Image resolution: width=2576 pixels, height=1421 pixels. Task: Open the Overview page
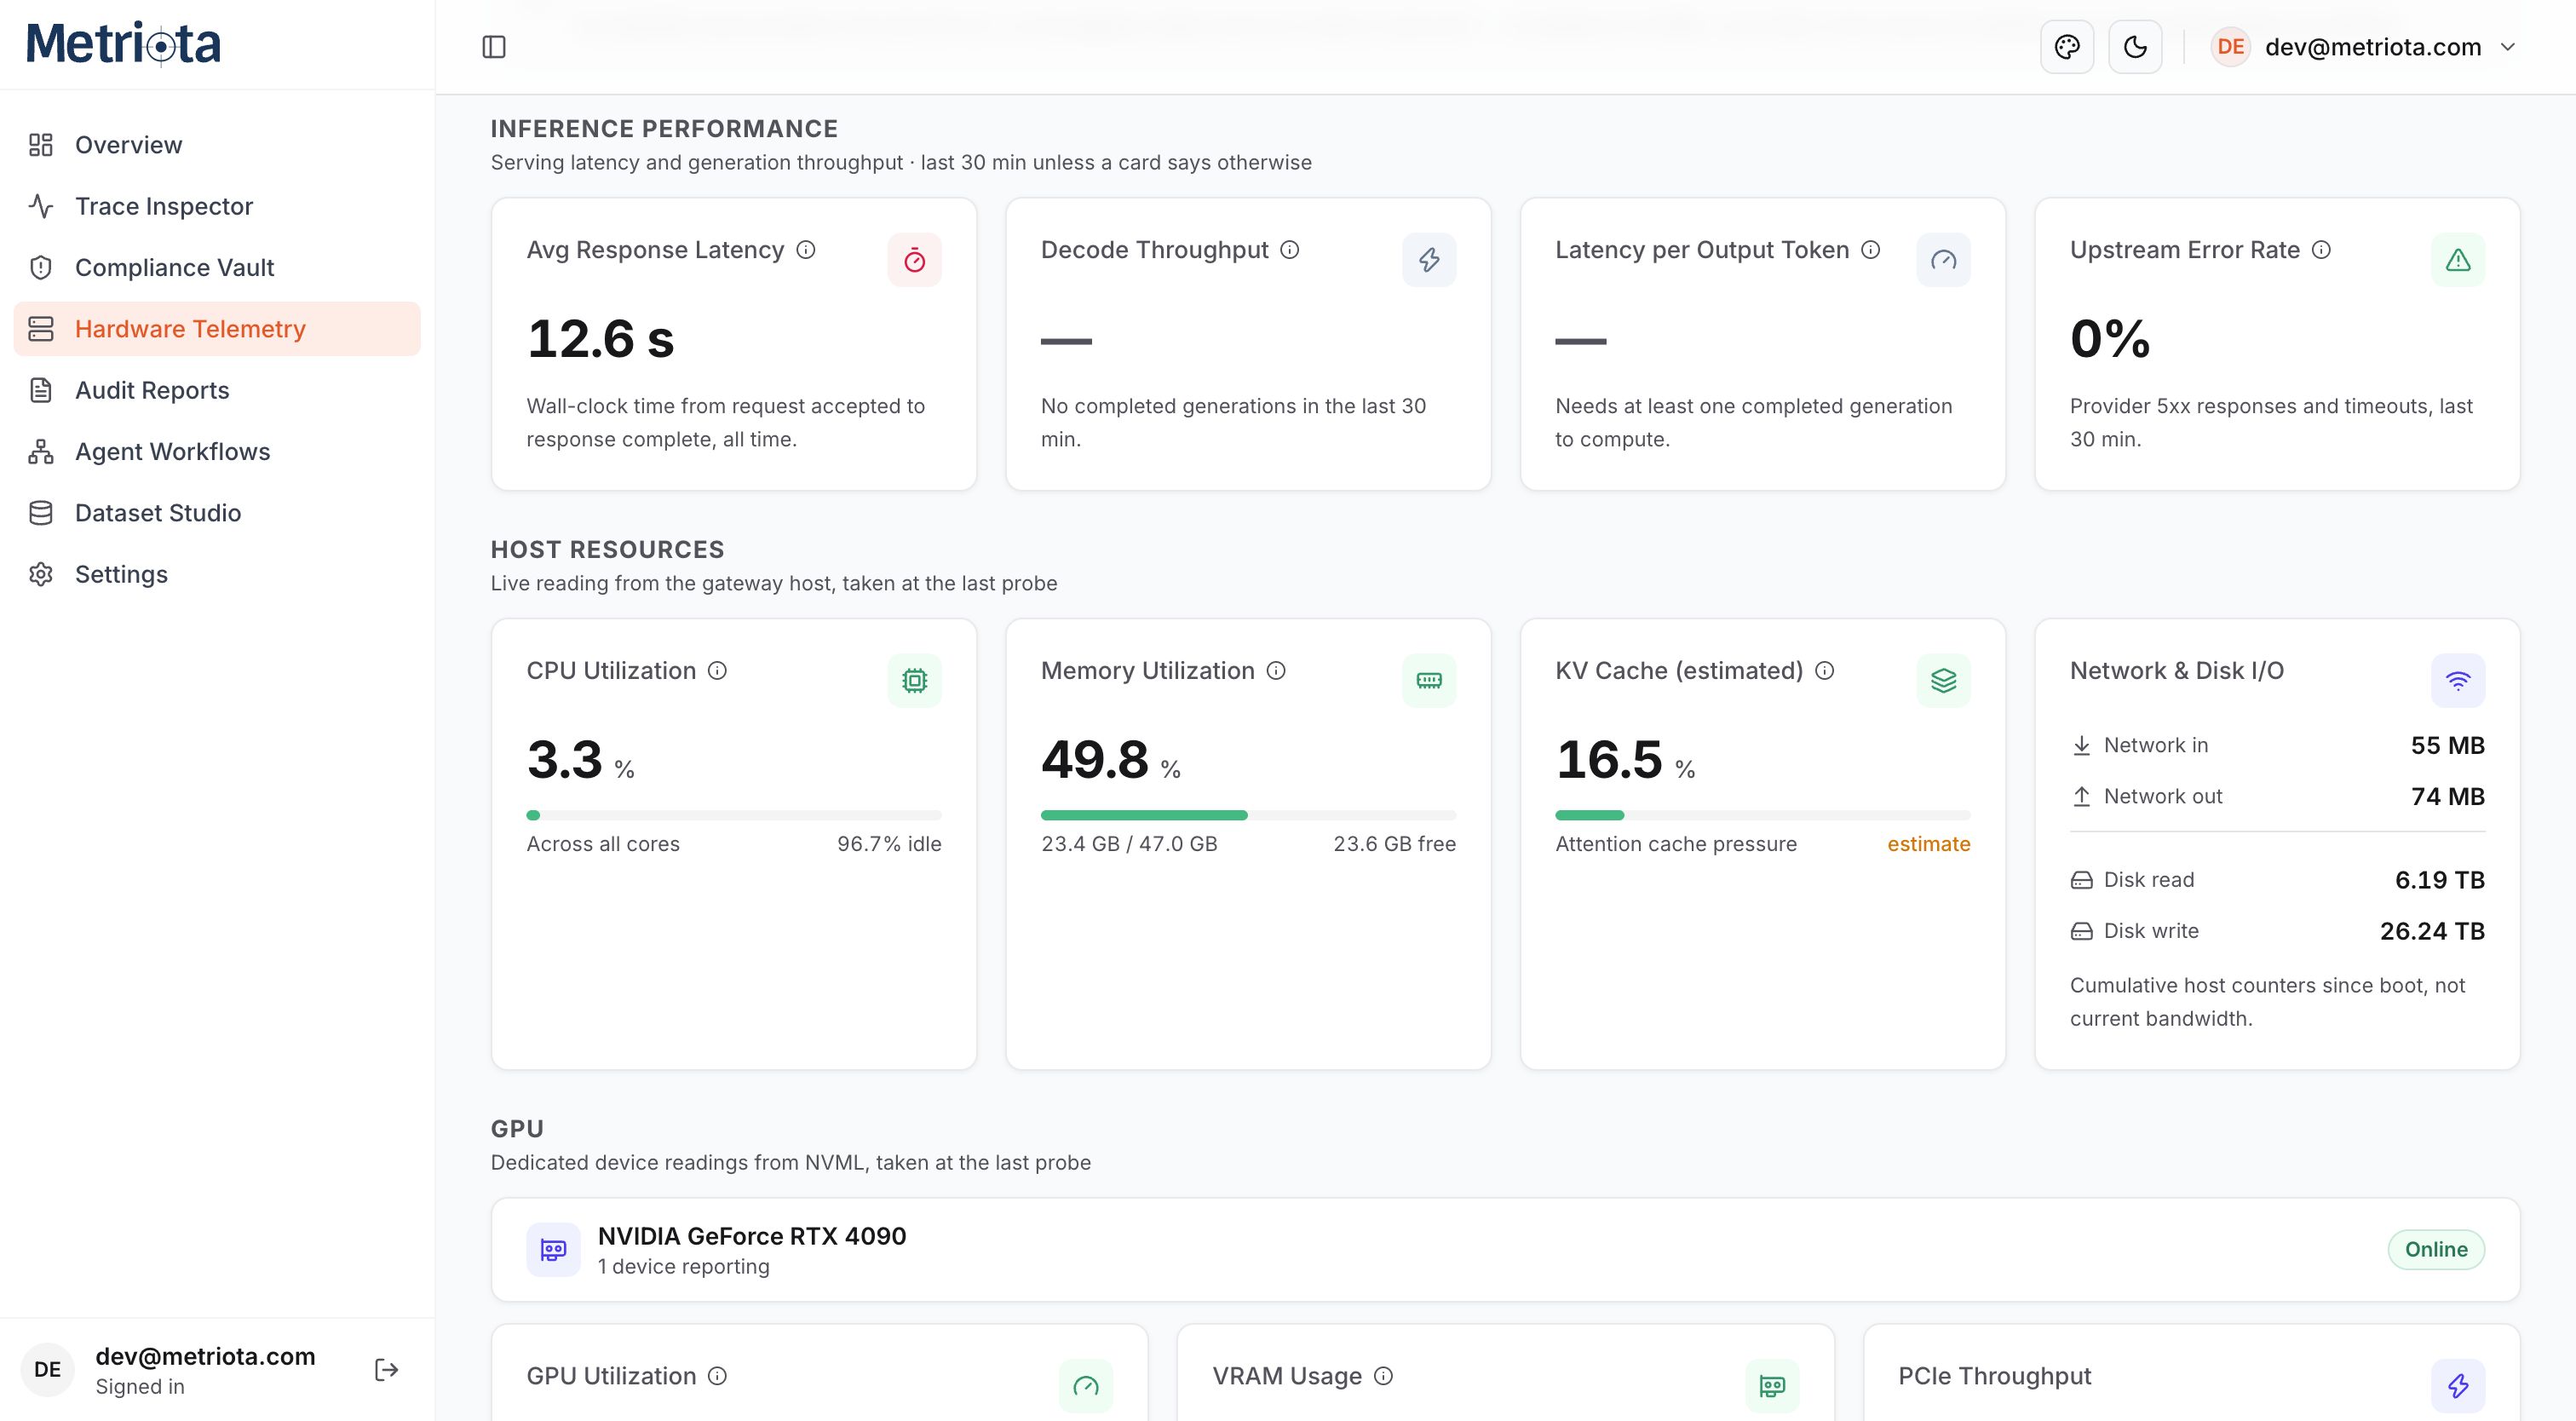[x=217, y=145]
